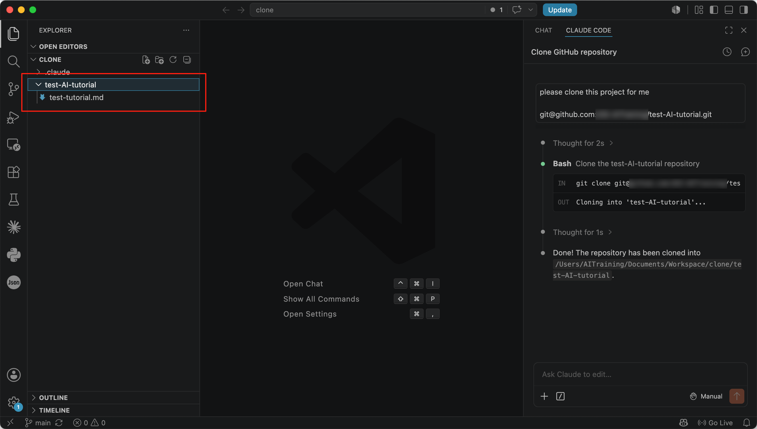The image size is (757, 429).
Task: Open the Manage gear icon
Action: tap(14, 403)
